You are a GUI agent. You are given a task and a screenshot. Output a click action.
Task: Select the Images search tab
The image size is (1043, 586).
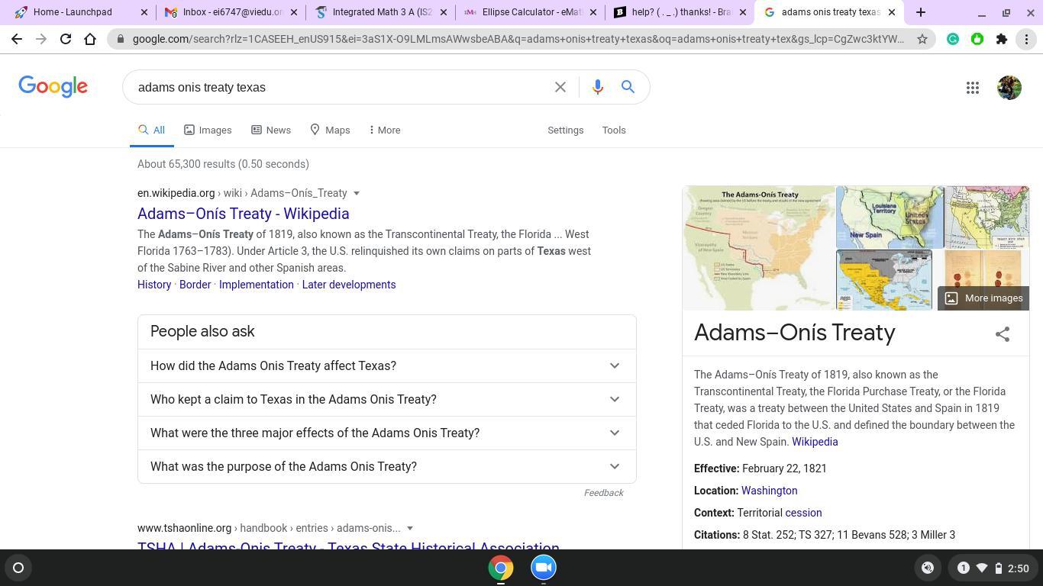(208, 130)
